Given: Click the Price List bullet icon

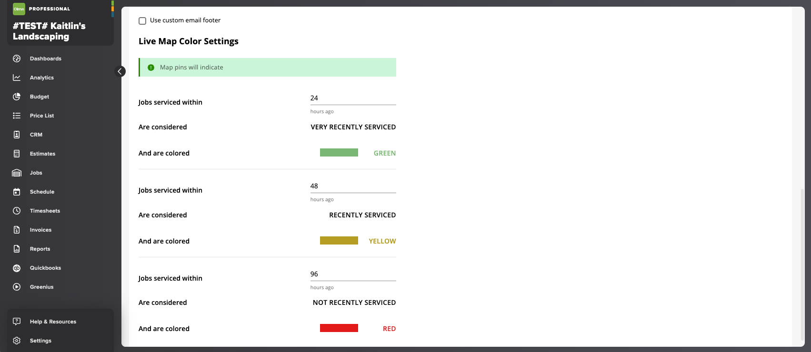Looking at the screenshot, I should (x=17, y=116).
